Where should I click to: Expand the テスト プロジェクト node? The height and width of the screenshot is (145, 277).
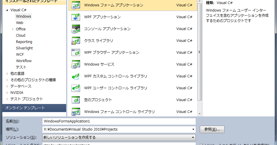point(7,99)
